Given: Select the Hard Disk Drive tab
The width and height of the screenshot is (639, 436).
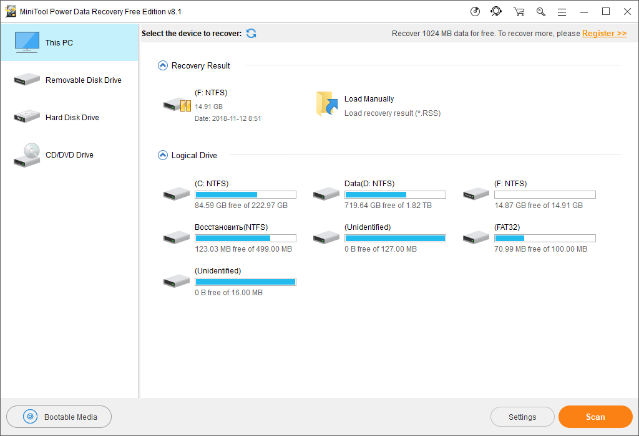Looking at the screenshot, I should tap(69, 117).
